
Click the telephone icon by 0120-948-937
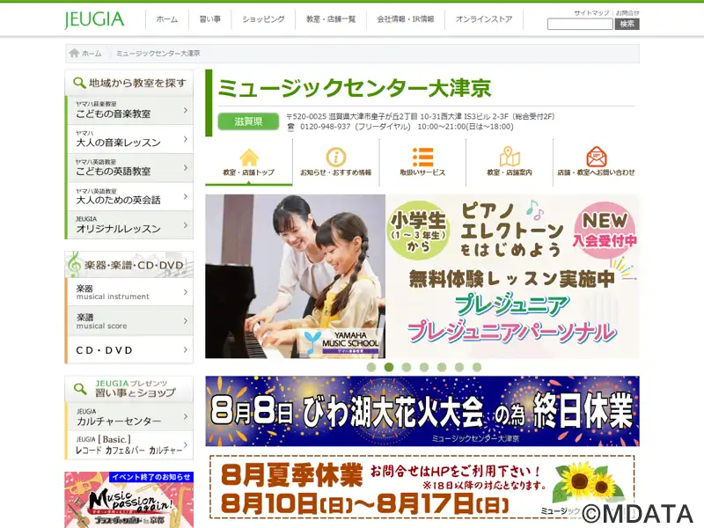click(x=290, y=127)
